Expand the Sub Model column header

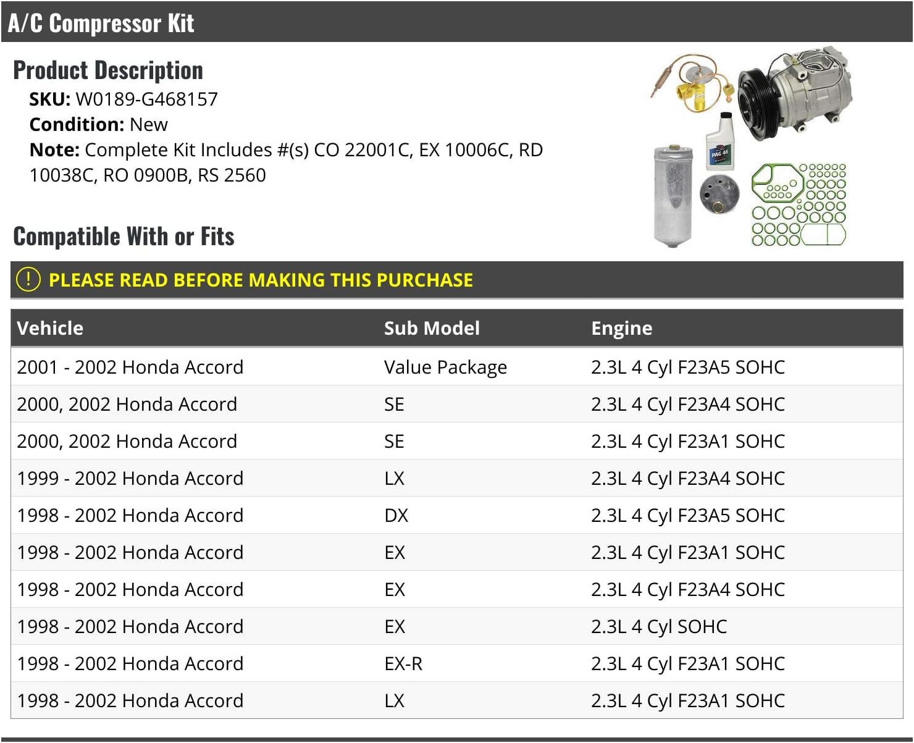coord(431,328)
